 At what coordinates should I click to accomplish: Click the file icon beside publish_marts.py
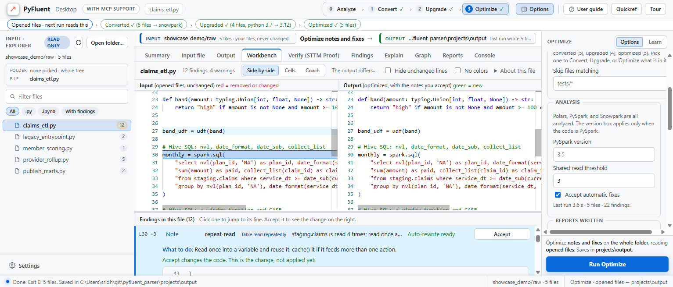point(17,171)
